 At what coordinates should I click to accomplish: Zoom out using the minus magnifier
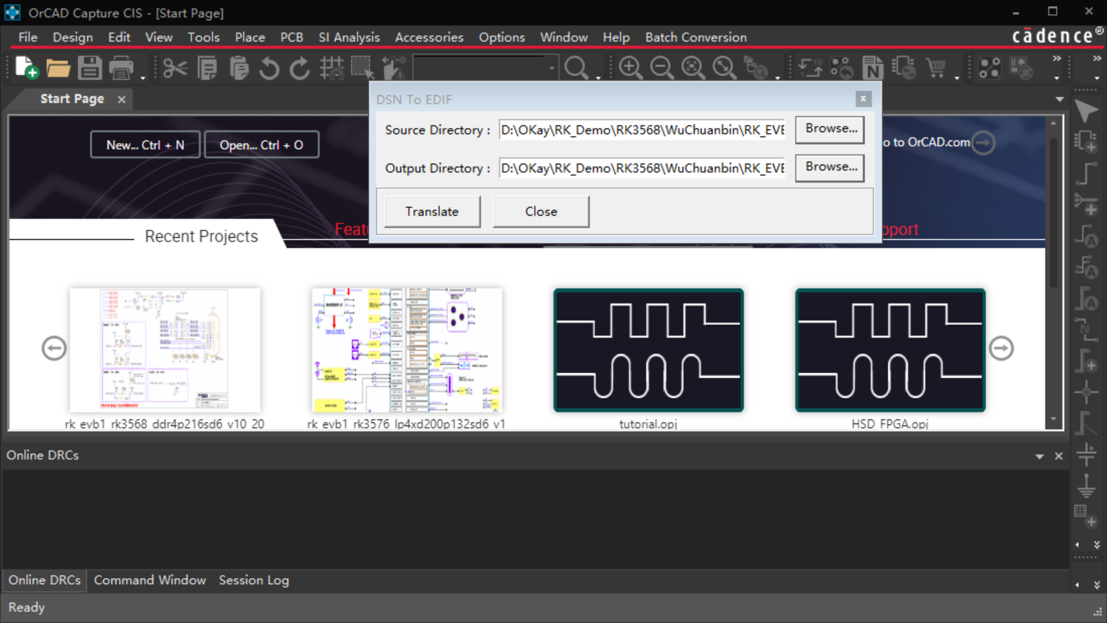(662, 68)
